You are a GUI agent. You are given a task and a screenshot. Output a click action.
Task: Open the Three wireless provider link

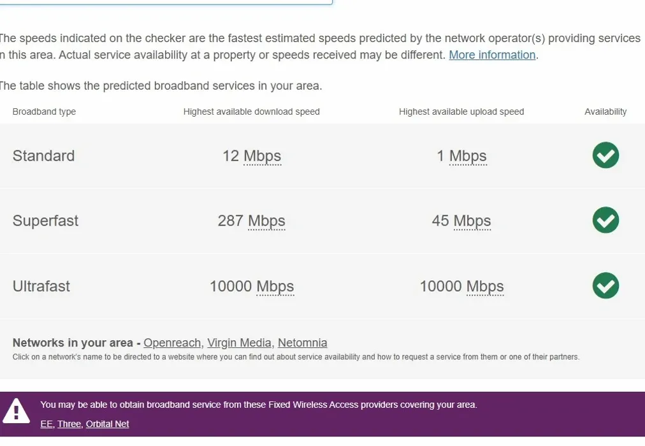coord(69,424)
